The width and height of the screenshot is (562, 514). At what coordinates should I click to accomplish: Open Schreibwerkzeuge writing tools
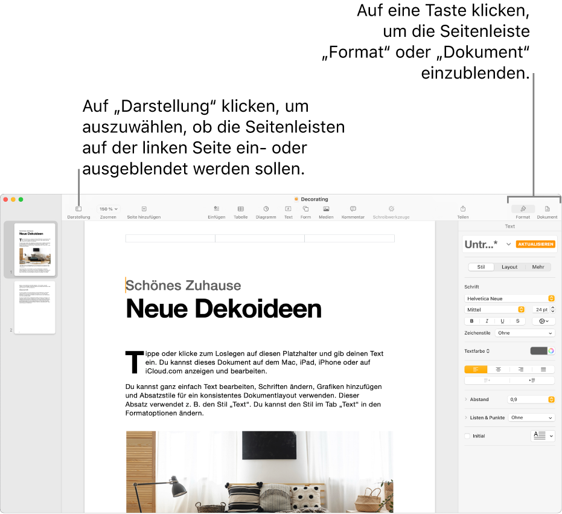[391, 209]
